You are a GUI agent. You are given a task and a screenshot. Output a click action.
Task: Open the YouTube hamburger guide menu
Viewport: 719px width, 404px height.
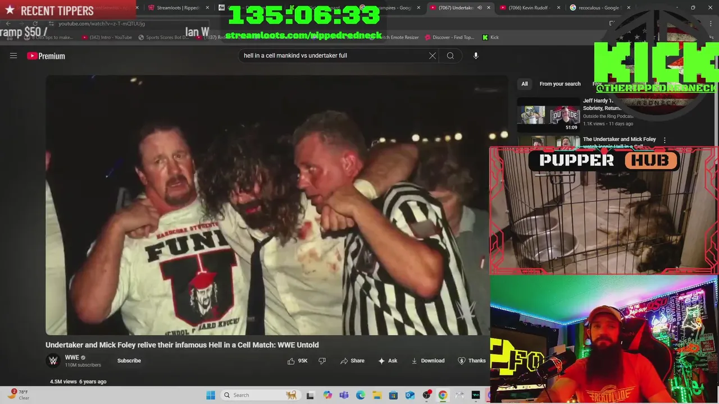[13, 56]
